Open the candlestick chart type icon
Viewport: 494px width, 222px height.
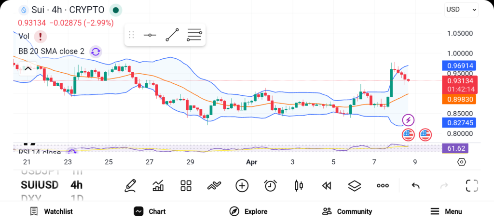tap(299, 185)
